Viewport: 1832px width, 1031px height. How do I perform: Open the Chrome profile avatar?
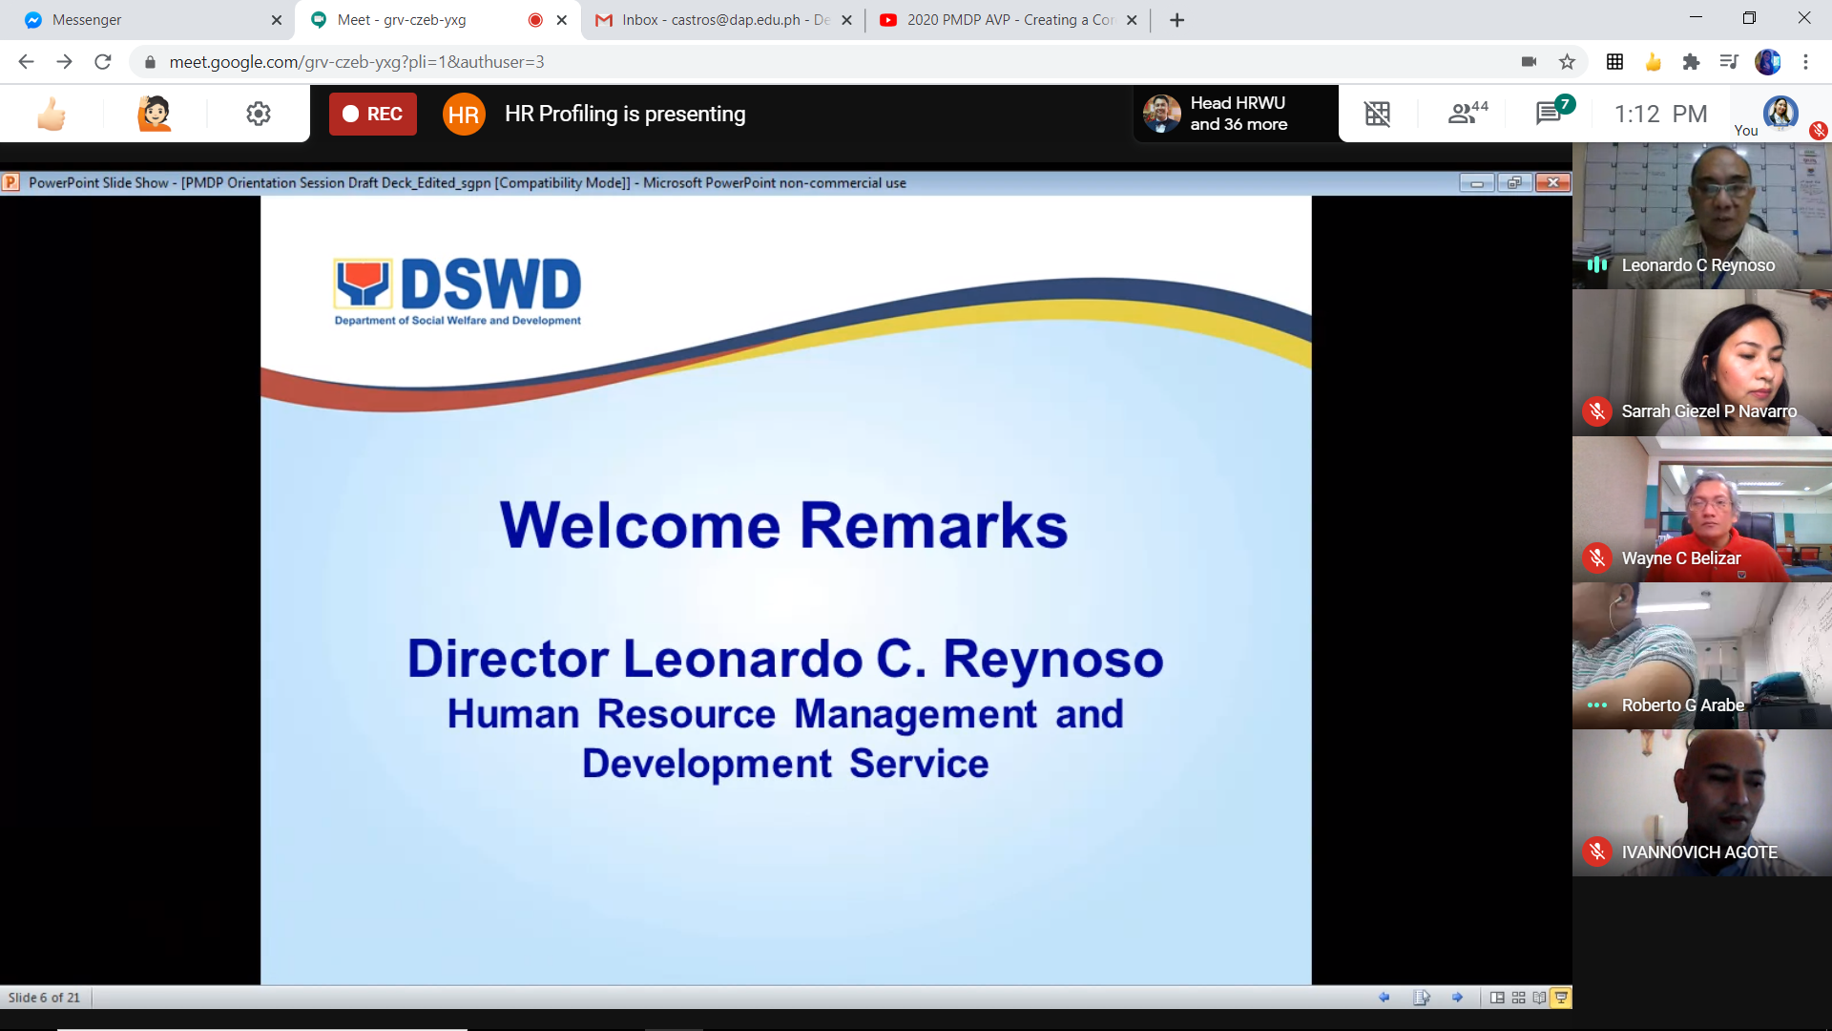tap(1768, 62)
